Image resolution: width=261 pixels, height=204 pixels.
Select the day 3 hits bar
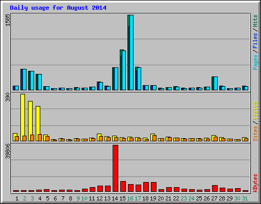point(31,81)
